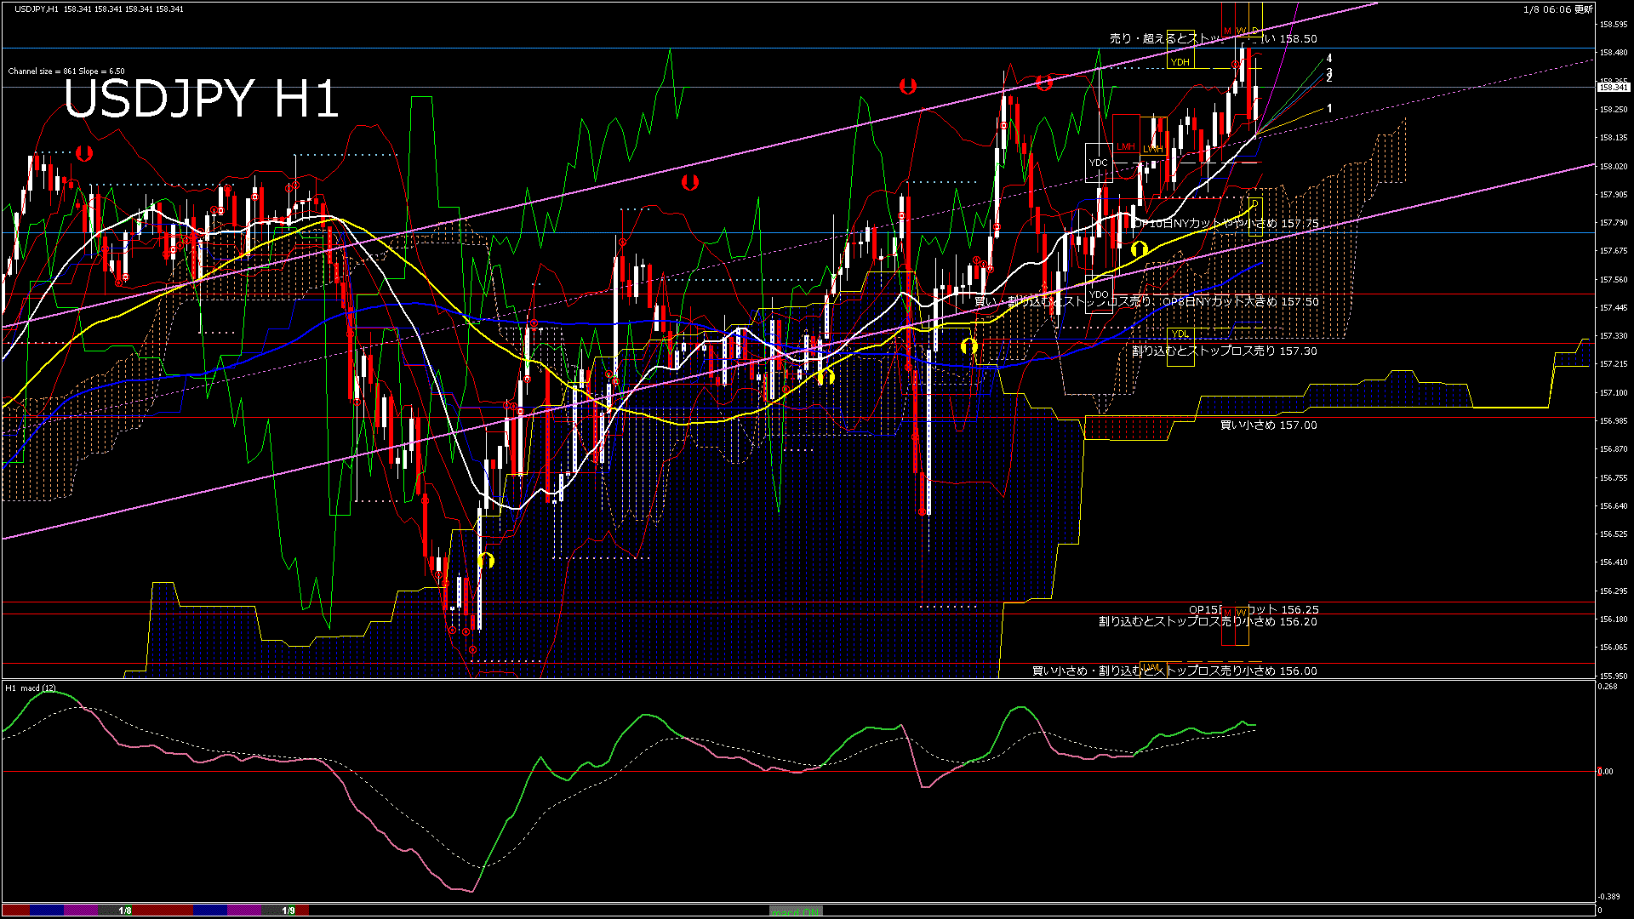Click the 'USDJPY,H1' chart header text
This screenshot has width=1634, height=919.
37,9
